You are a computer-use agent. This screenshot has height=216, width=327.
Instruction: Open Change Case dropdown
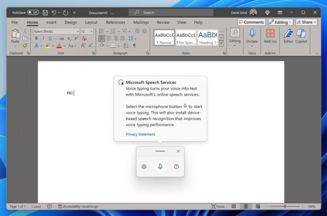point(72,46)
